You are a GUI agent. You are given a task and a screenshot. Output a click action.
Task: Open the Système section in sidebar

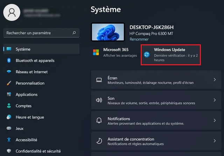(x=41, y=49)
